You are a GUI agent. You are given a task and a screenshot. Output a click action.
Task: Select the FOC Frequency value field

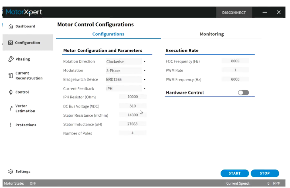[235, 61]
